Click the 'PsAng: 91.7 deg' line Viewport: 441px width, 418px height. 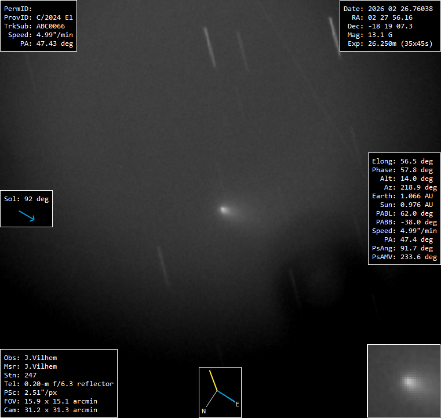coord(403,248)
